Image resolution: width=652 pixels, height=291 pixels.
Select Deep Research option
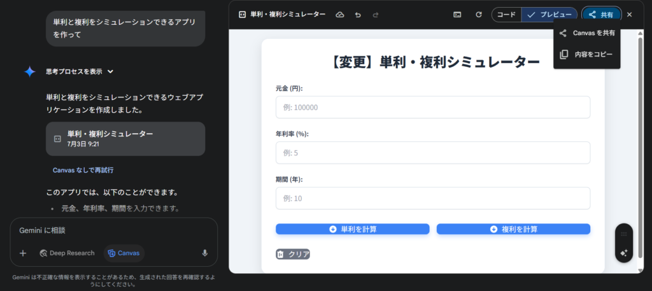tap(67, 253)
